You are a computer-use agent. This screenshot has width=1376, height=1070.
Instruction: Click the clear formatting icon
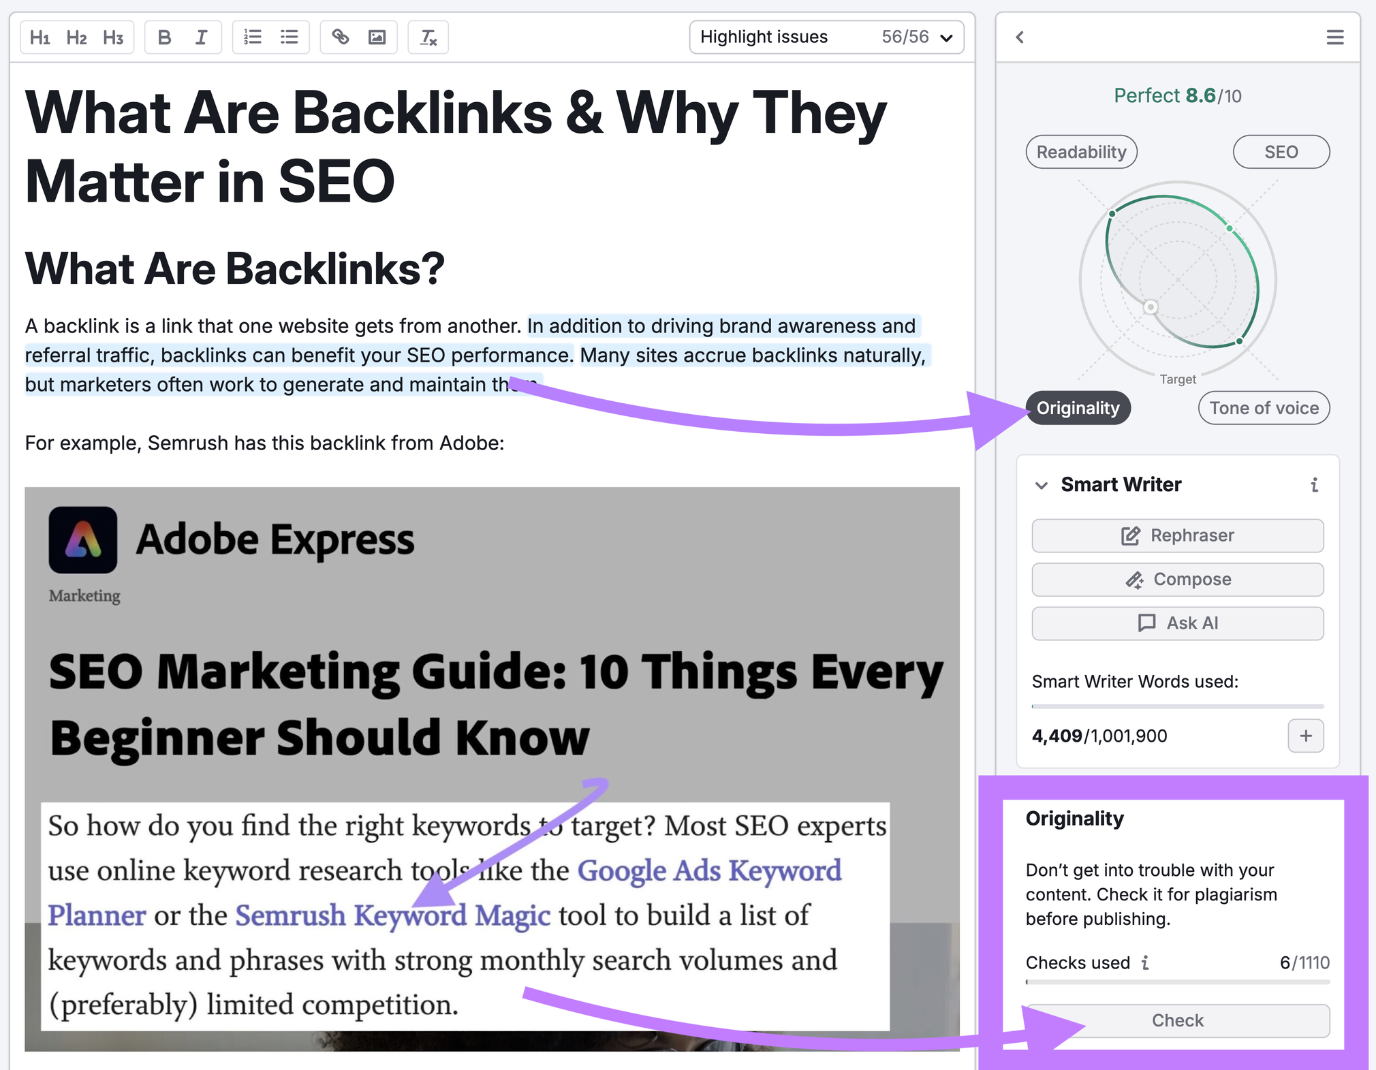[x=430, y=38]
